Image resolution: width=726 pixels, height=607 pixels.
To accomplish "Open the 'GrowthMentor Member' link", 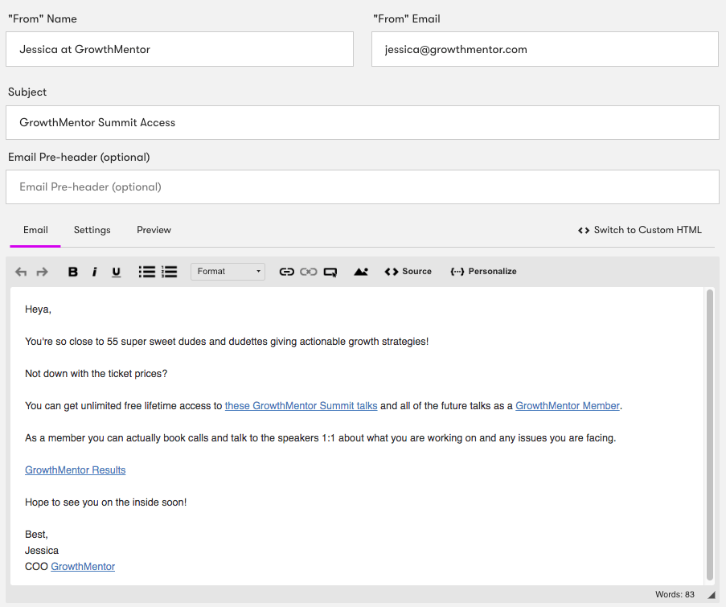I will coord(567,406).
